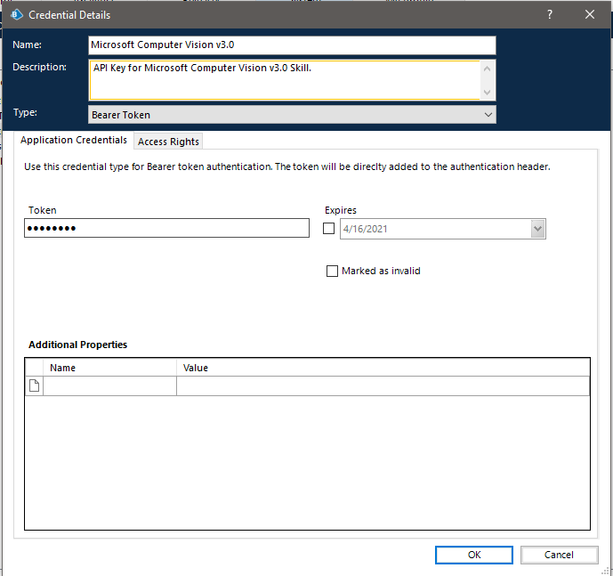Click the Name column header in Additional Properties

[109, 368]
